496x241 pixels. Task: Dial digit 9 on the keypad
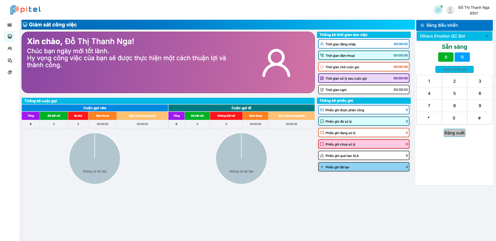click(480, 106)
